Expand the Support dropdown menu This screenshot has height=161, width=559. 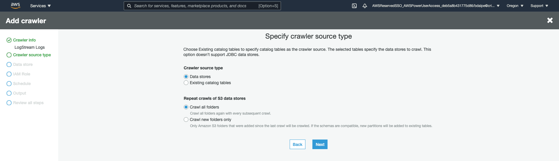tap(539, 6)
